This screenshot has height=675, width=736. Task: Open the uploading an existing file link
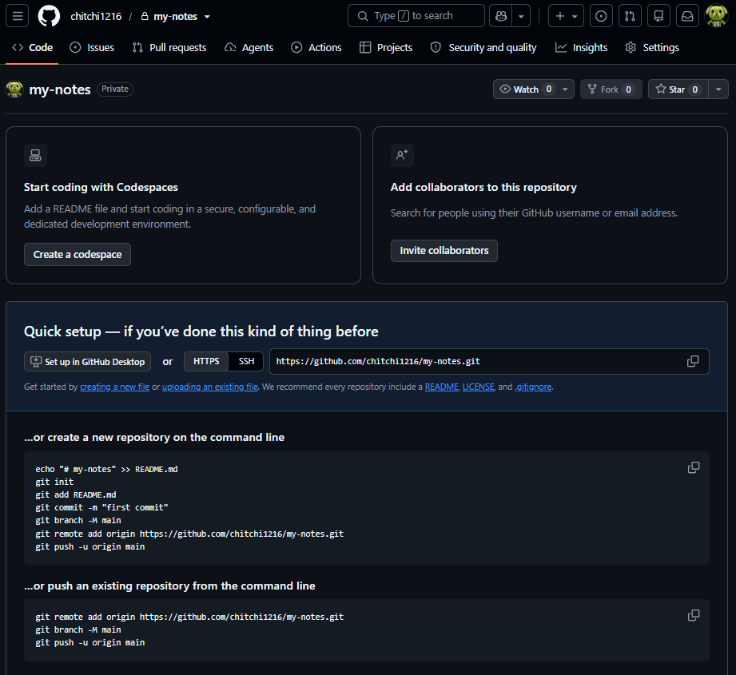coord(210,387)
